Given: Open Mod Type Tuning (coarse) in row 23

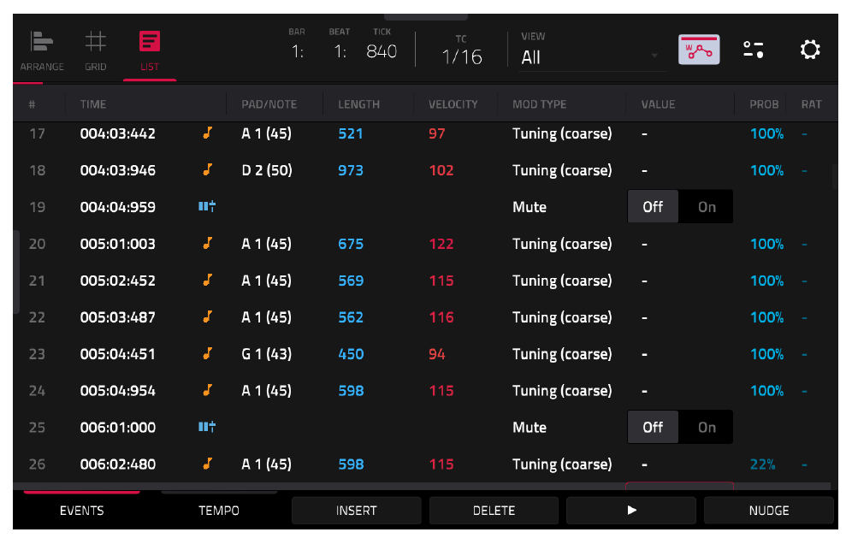Looking at the screenshot, I should coord(562,354).
